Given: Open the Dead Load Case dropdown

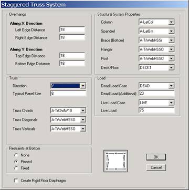Looking at the screenshot, I should (x=171, y=86).
